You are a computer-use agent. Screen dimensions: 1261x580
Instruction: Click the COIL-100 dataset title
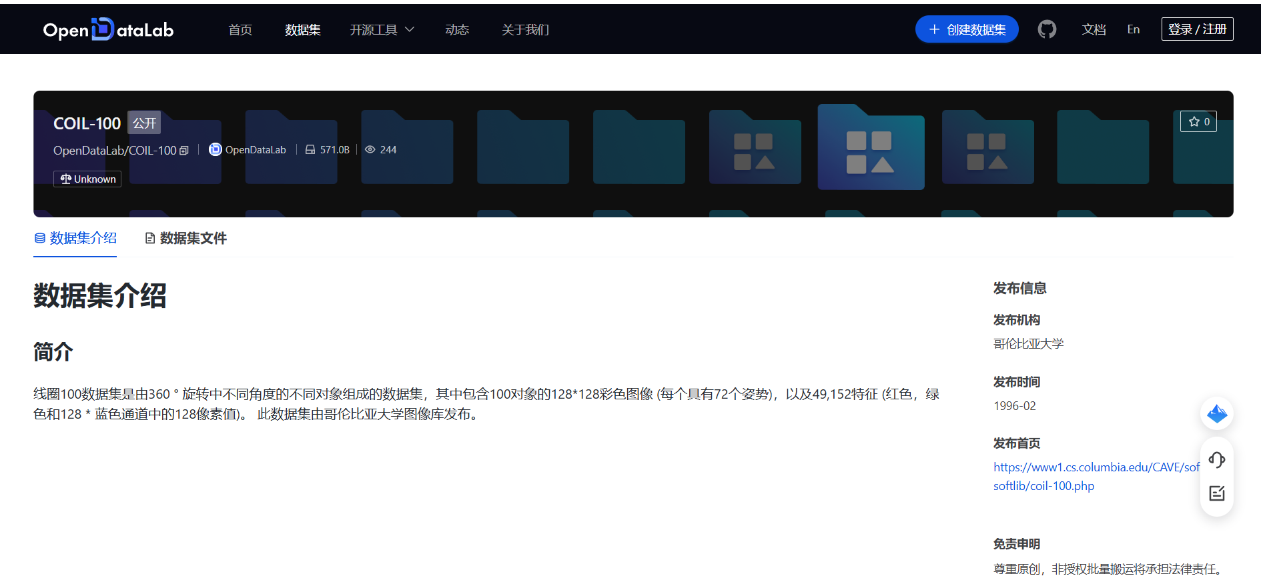tap(87, 123)
